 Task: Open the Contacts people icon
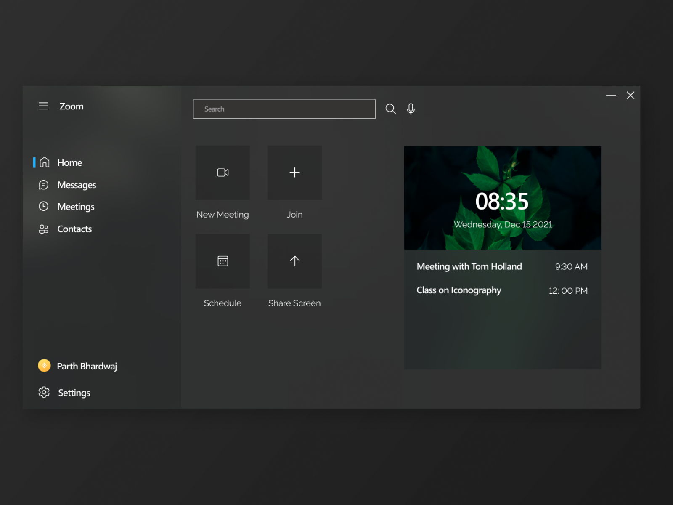[x=44, y=229]
